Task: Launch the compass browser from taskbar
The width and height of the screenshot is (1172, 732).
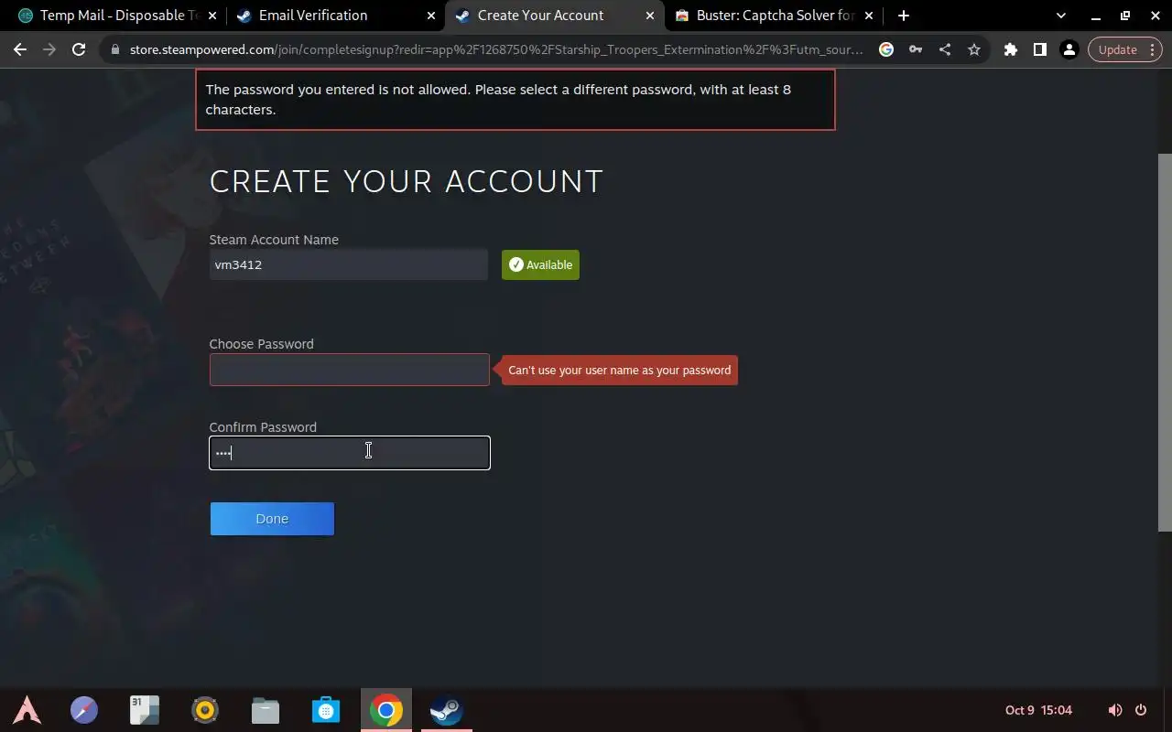Action: click(x=84, y=710)
